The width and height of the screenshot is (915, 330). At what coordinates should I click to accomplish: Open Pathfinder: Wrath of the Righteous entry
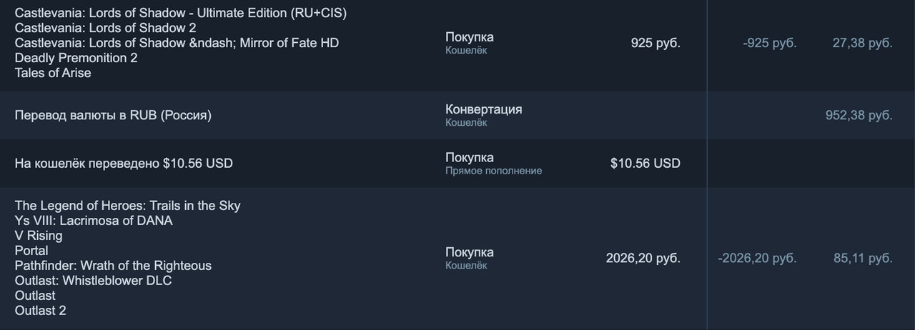pyautogui.click(x=113, y=266)
